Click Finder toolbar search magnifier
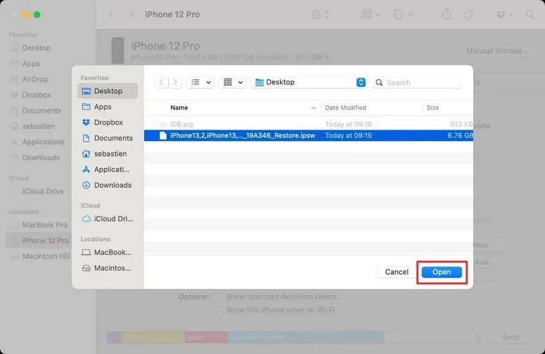 [530, 14]
